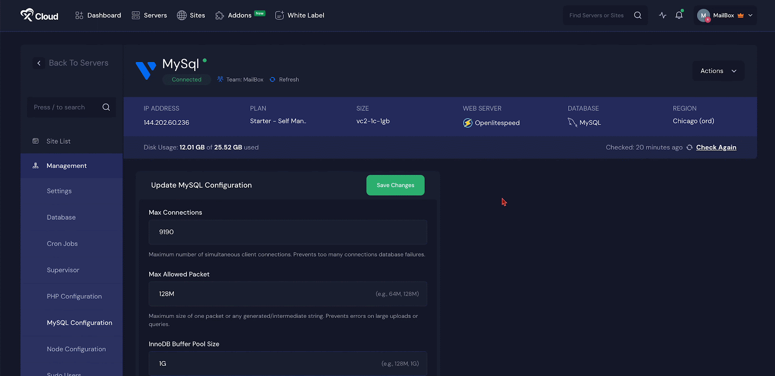
Task: Click the Check Again refresh icon
Action: pos(689,148)
